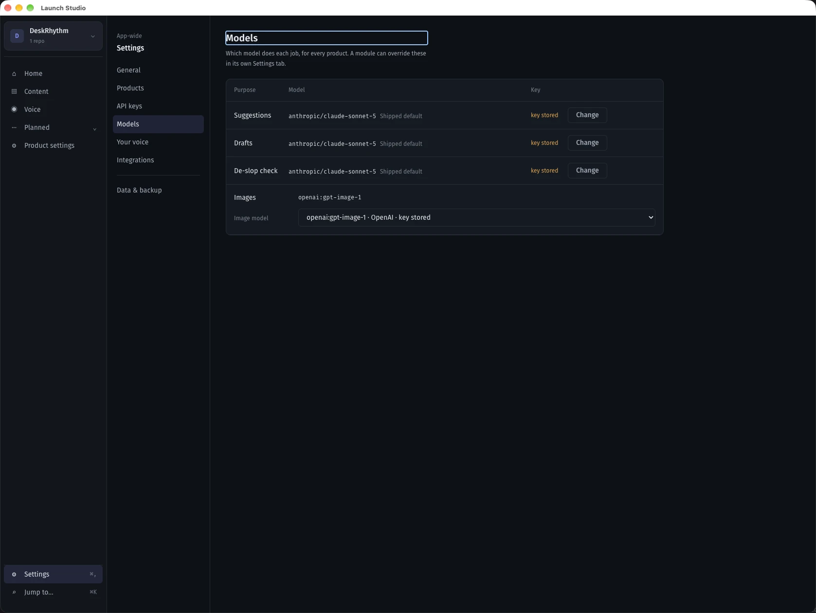Open Data & backup settings
Image resolution: width=816 pixels, height=613 pixels.
click(158, 190)
